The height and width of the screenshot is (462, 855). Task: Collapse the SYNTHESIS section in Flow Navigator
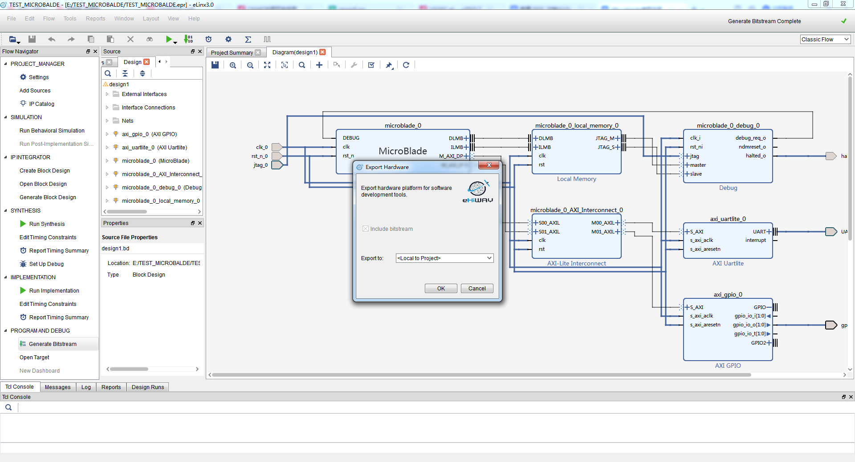(x=5, y=211)
